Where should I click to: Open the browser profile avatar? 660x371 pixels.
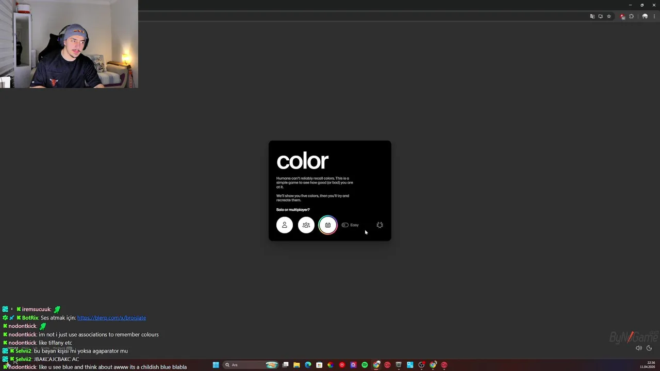tap(645, 16)
